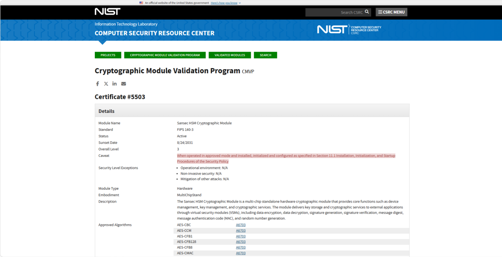Viewport: 502px width, 257px height.
Task: Click the sunset date '8/24/2031'
Action: (x=185, y=143)
